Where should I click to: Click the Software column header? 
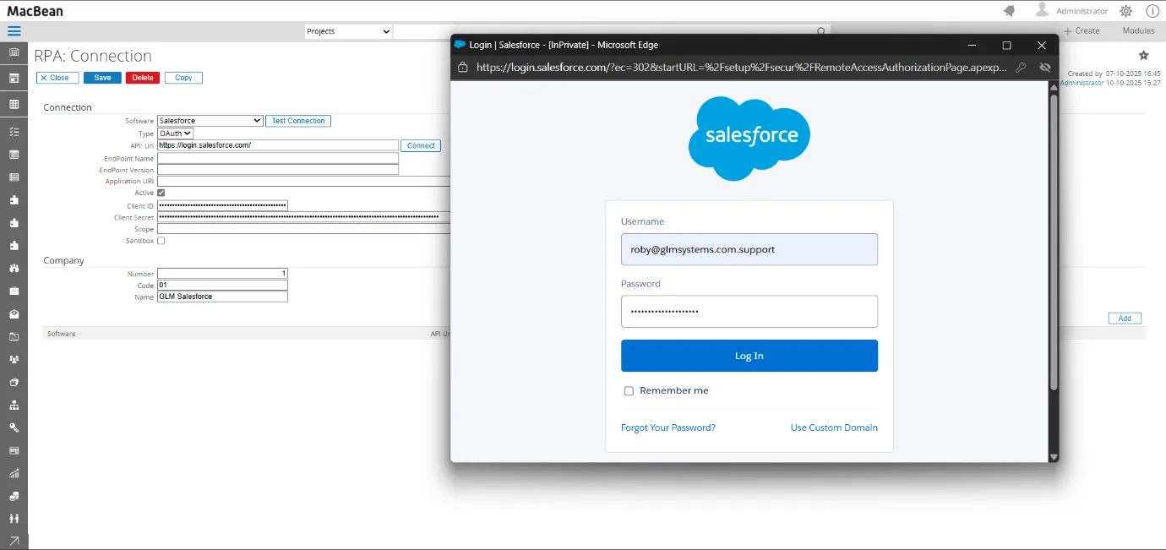coord(61,334)
